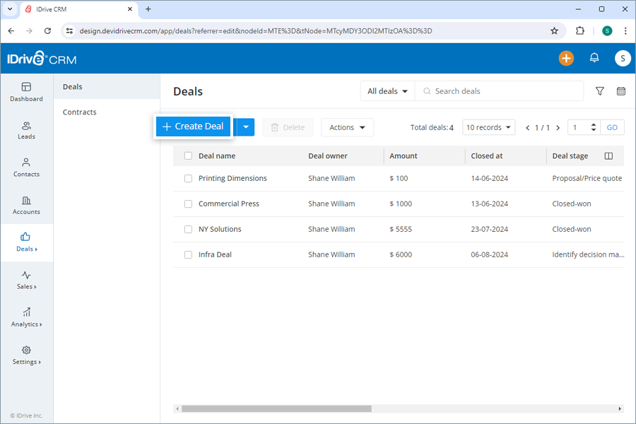Image resolution: width=636 pixels, height=424 pixels.
Task: Select the Deals tab in the panel
Action: (74, 86)
